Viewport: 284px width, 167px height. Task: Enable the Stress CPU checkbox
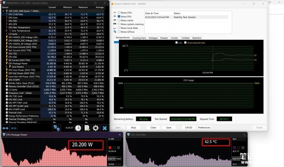119,12
